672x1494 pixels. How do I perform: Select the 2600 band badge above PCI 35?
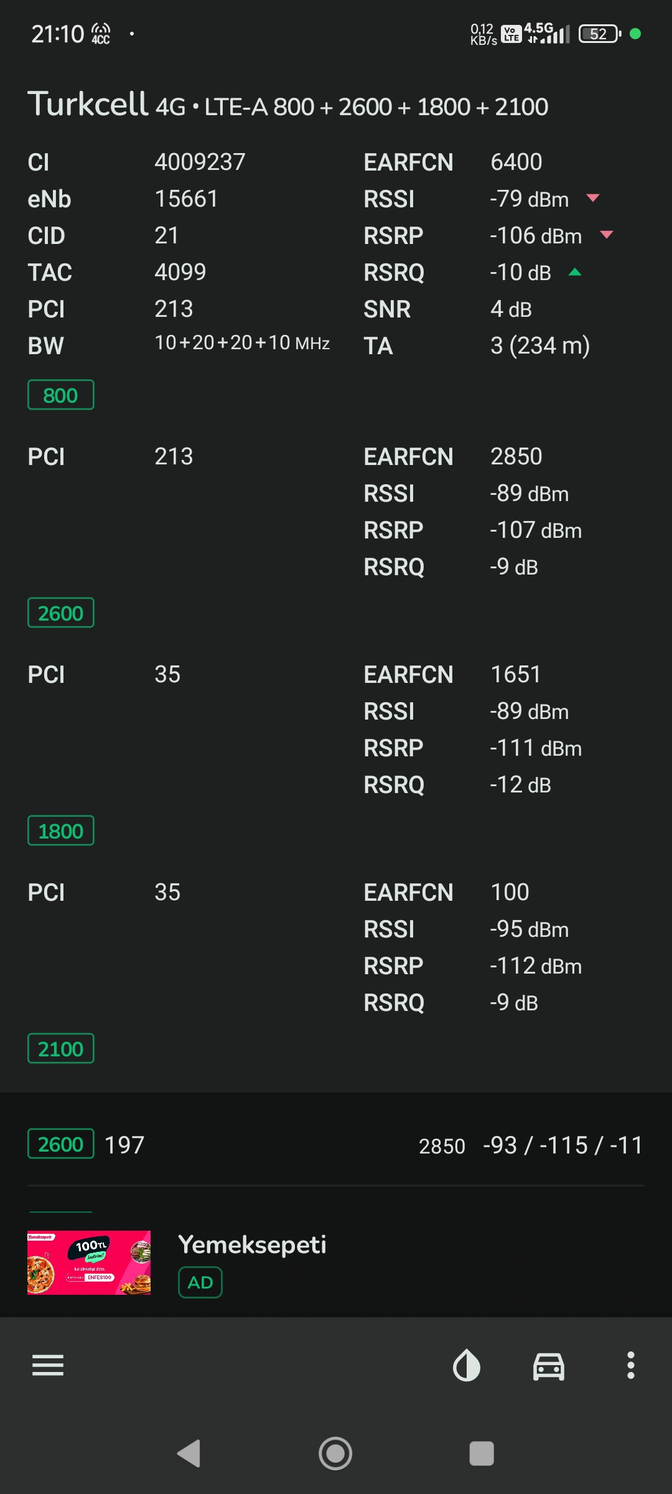tap(61, 613)
